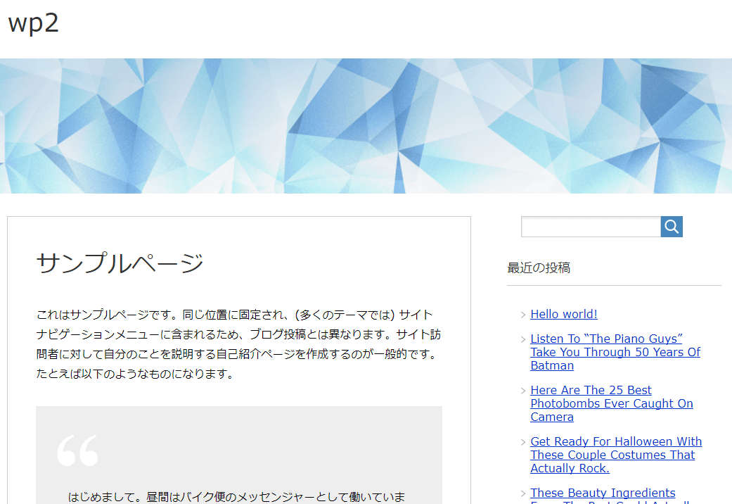Focus the sidebar search text field

(x=591, y=227)
